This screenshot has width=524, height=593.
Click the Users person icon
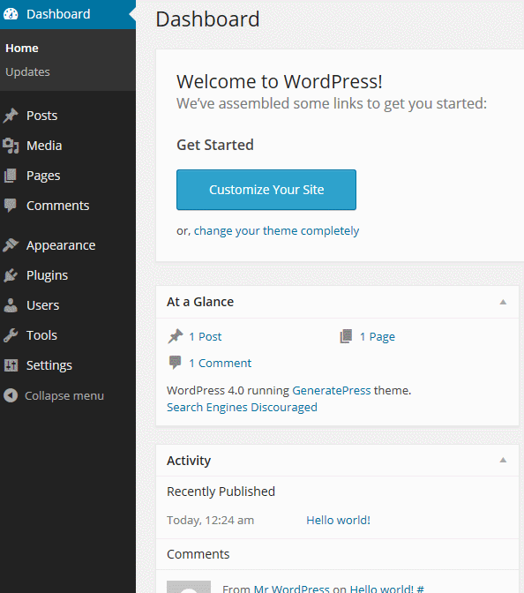[x=11, y=305]
